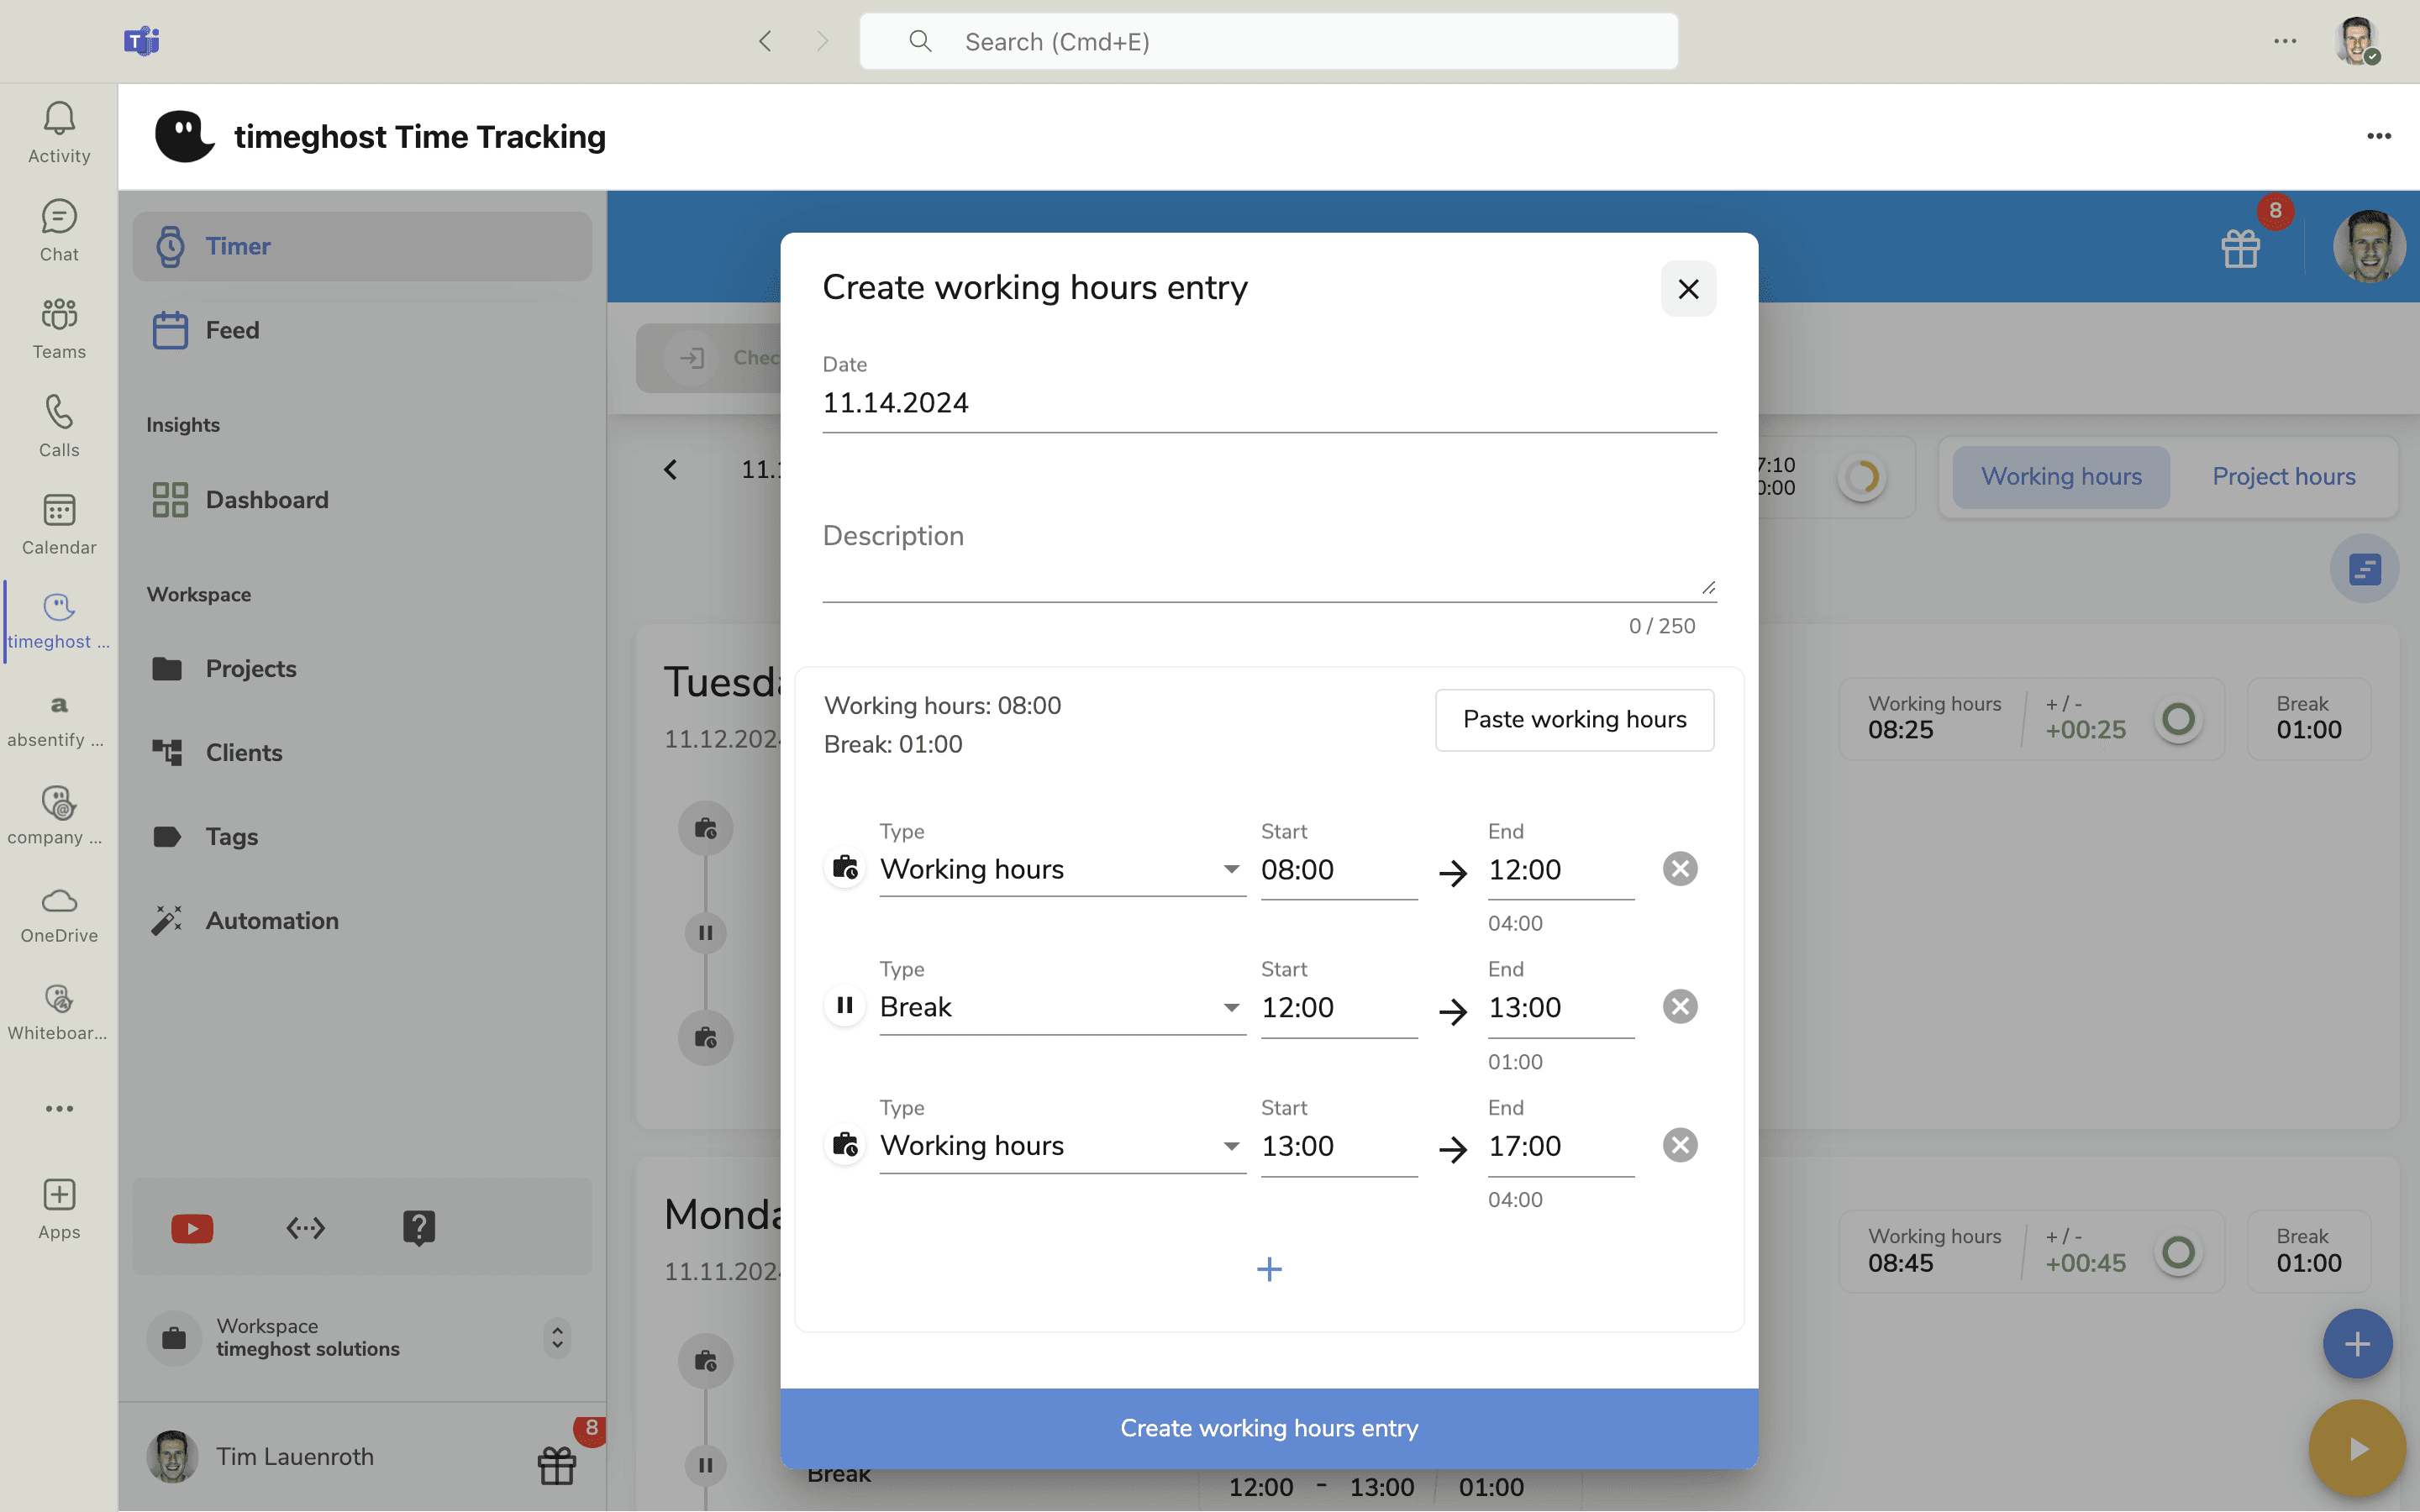
Task: Select the timeghost app in Teams sidebar
Action: click(59, 620)
